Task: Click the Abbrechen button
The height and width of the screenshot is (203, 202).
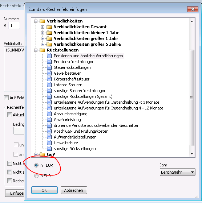Action: point(74,190)
